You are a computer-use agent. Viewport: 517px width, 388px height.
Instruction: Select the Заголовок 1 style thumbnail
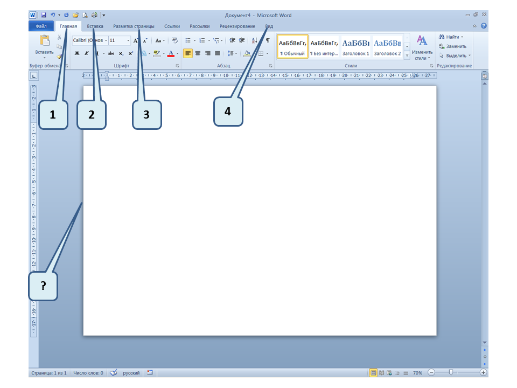355,47
